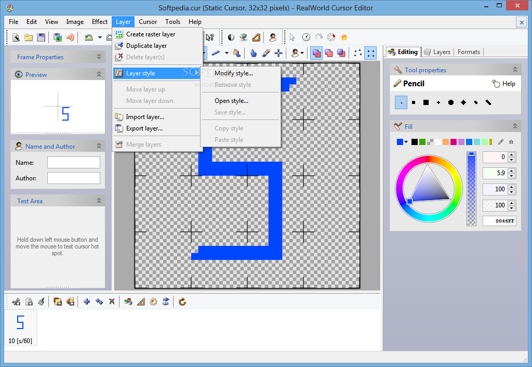Toggle the first overlapping squares blend mode
Image resolution: width=532 pixels, height=367 pixels.
316,53
